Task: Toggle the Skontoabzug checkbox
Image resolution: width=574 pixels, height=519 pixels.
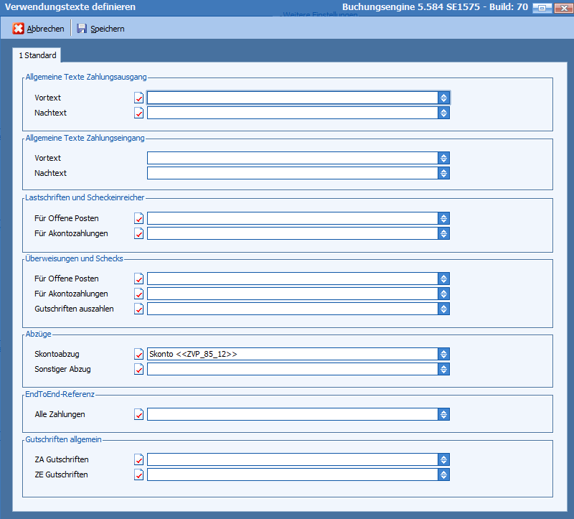Action: pos(139,354)
